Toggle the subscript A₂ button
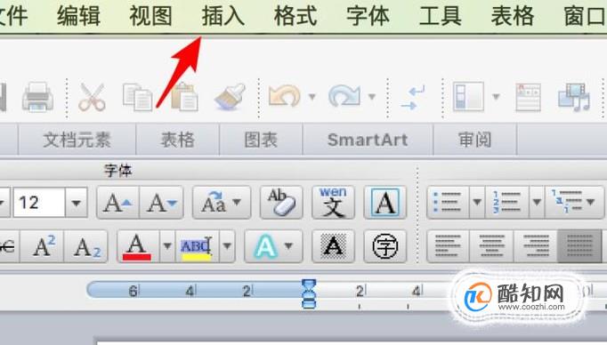This screenshot has width=607, height=345. pos(86,246)
